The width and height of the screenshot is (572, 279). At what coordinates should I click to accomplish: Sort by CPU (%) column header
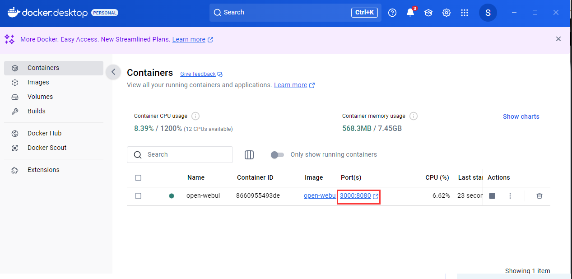tap(437, 177)
